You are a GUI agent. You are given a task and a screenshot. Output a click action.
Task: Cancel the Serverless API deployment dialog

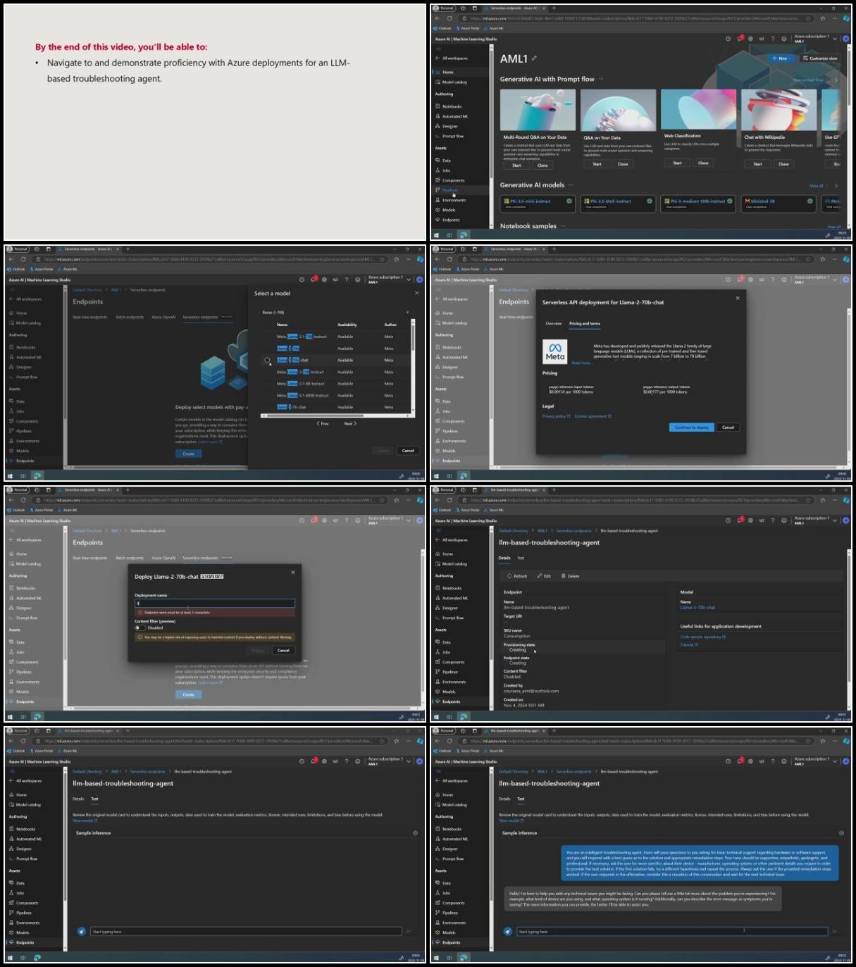click(x=728, y=427)
